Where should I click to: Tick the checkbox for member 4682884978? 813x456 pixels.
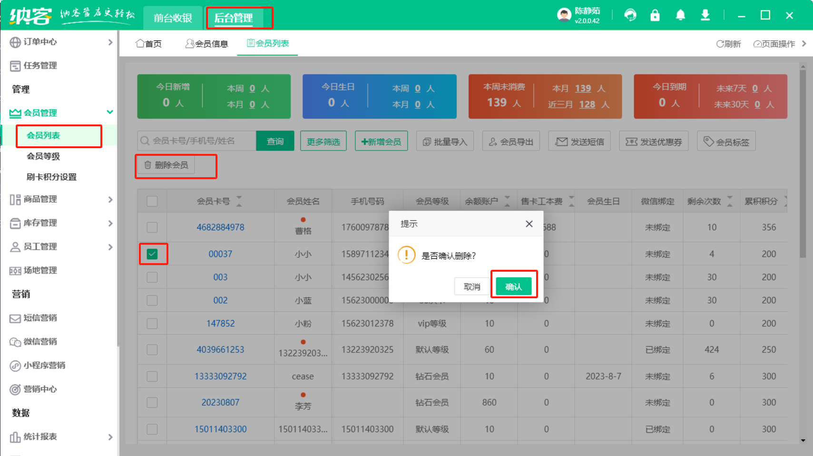[152, 228]
